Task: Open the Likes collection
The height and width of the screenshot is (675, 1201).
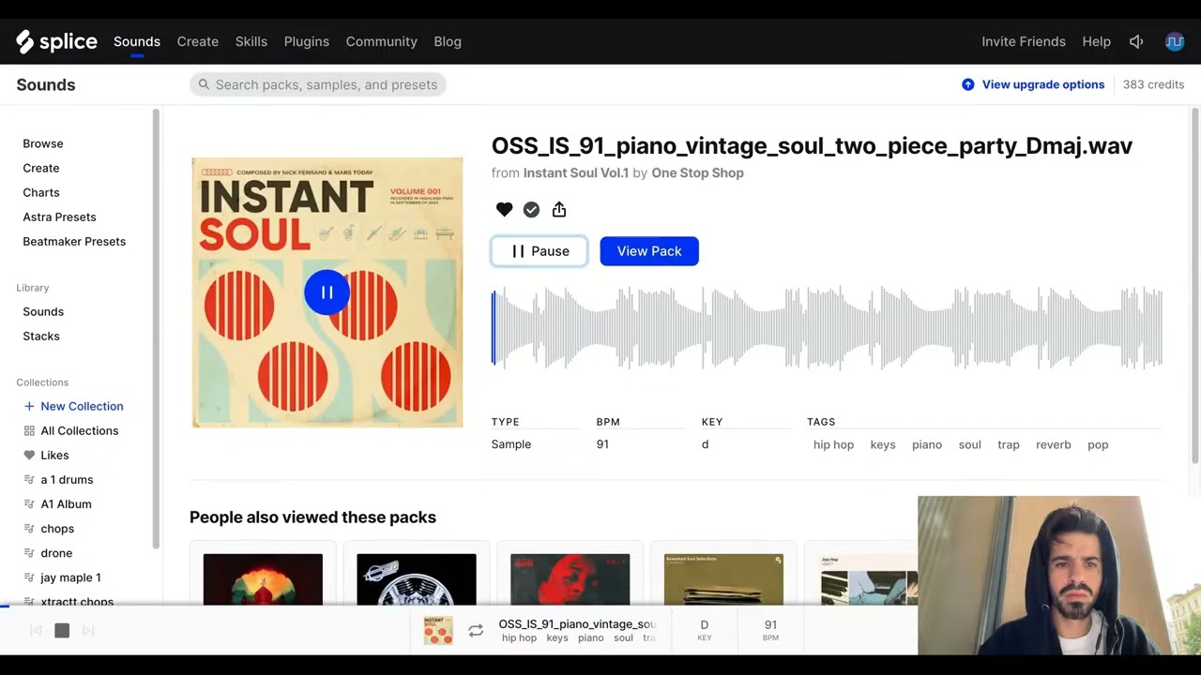Action: [54, 455]
